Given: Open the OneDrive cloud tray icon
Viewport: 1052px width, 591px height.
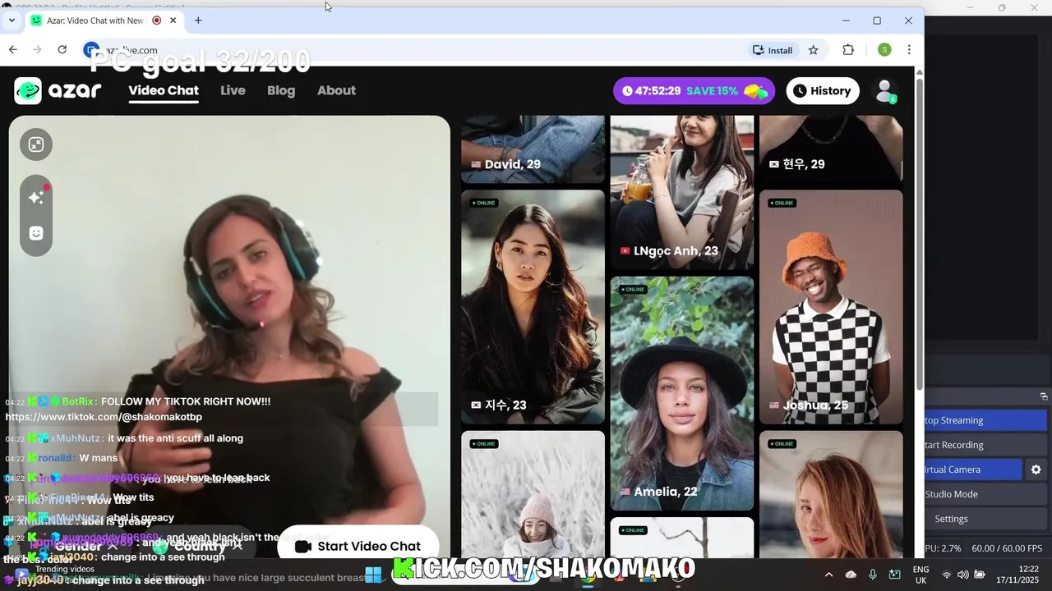Looking at the screenshot, I should point(851,575).
